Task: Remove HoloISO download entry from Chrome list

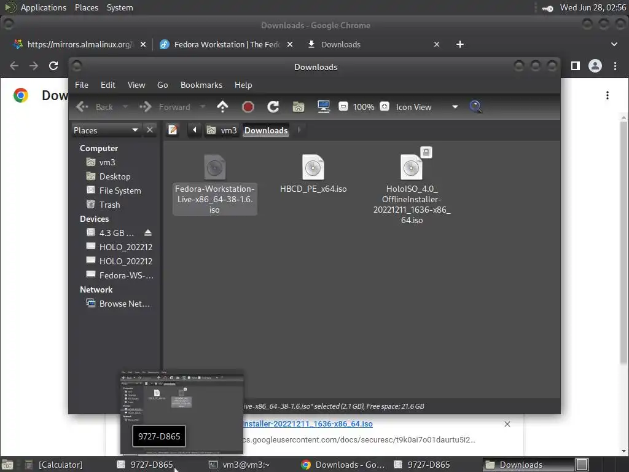Action: [507, 424]
